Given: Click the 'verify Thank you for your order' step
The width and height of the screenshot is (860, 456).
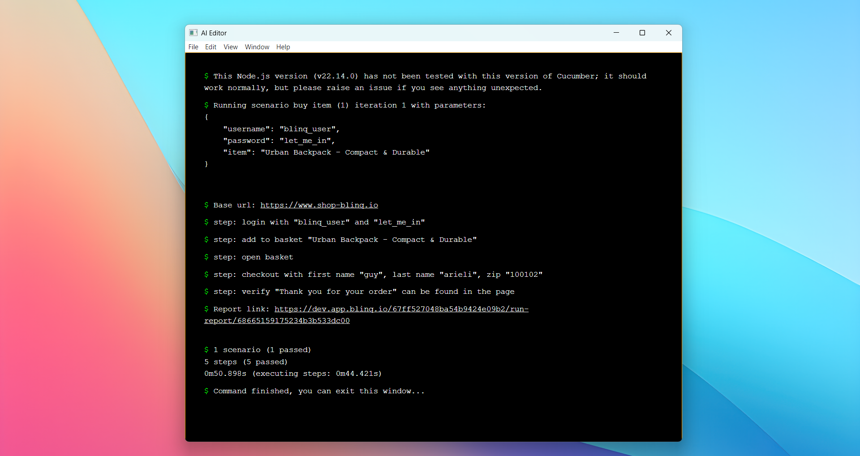Looking at the screenshot, I should [x=364, y=292].
